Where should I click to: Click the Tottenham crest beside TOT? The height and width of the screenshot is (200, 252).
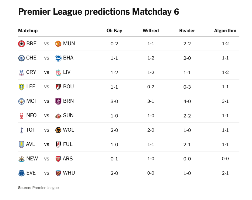[22, 130]
